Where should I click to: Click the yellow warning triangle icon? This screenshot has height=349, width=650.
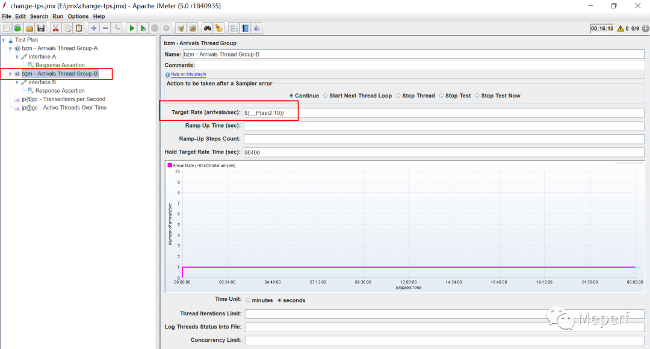click(621, 29)
